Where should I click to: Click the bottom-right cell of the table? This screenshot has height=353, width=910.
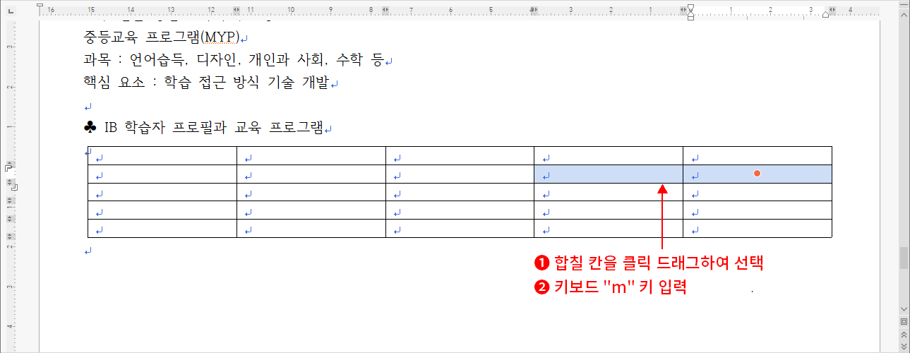pyautogui.click(x=758, y=229)
